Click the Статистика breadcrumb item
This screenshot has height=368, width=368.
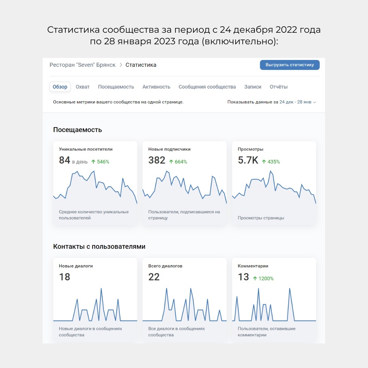point(141,65)
